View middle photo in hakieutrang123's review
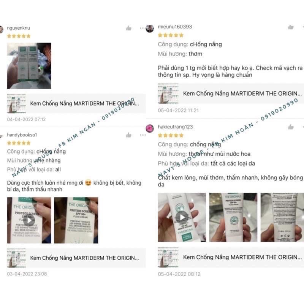The width and height of the screenshot is (304, 304). coord(233,217)
